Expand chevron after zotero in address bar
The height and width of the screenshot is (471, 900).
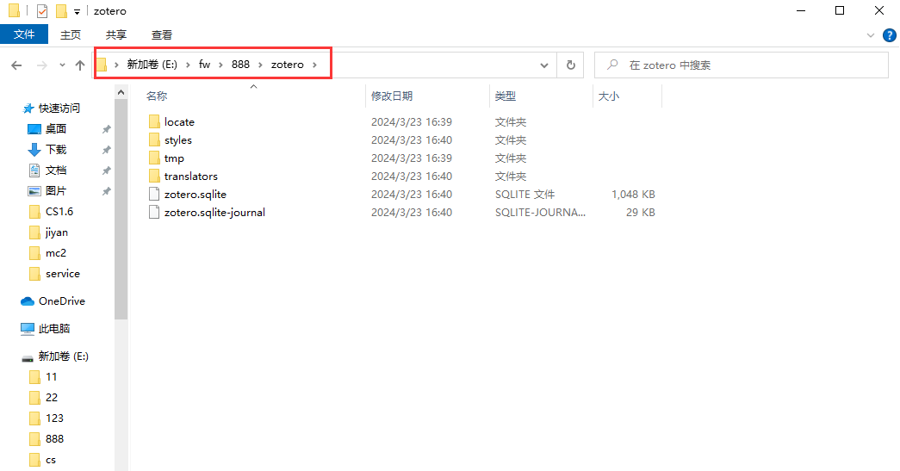[x=314, y=65]
